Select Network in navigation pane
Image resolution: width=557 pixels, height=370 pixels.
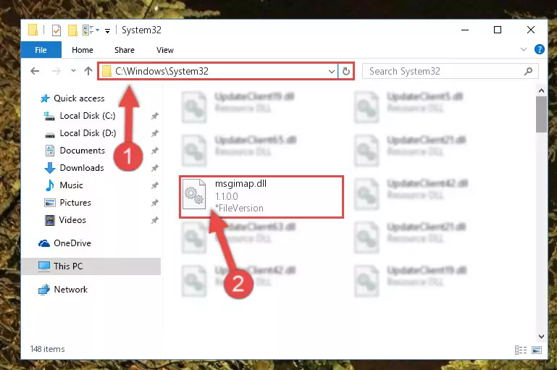point(70,290)
